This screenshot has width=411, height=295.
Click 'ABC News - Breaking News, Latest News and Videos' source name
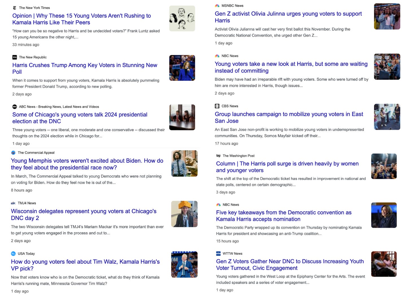[59, 107]
